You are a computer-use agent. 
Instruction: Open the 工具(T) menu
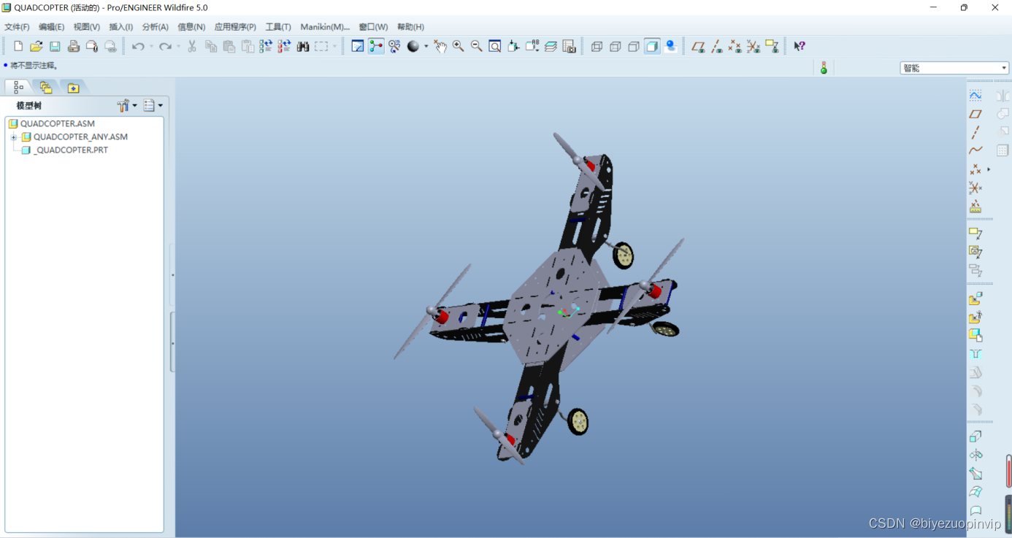click(278, 27)
